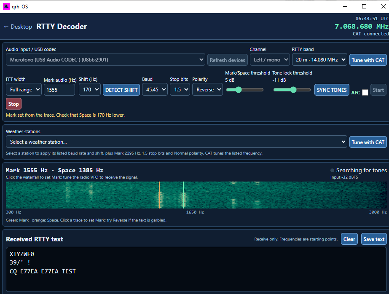Open the Select a weather station dropdown
Viewport: 389px width, 294px height.
coord(177,142)
